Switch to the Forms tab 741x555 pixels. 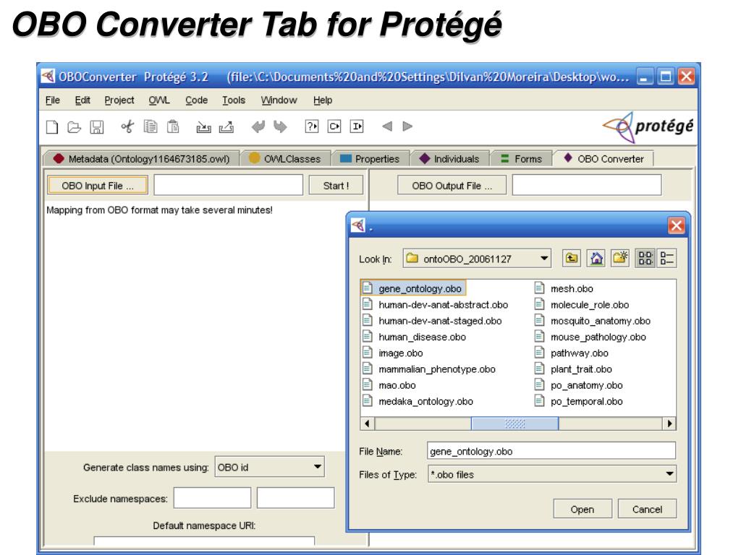click(x=521, y=158)
